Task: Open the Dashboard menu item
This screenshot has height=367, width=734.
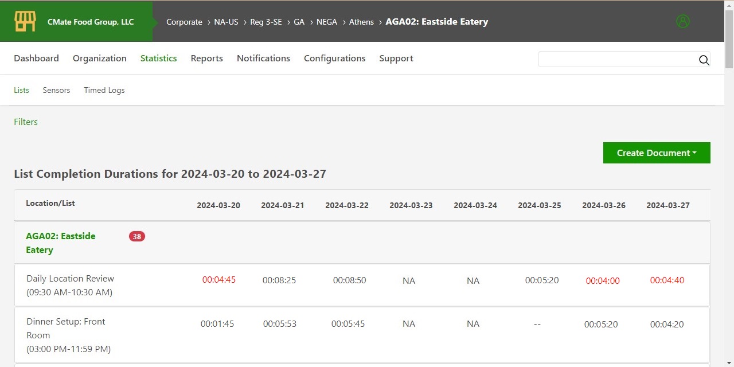Action: [36, 58]
